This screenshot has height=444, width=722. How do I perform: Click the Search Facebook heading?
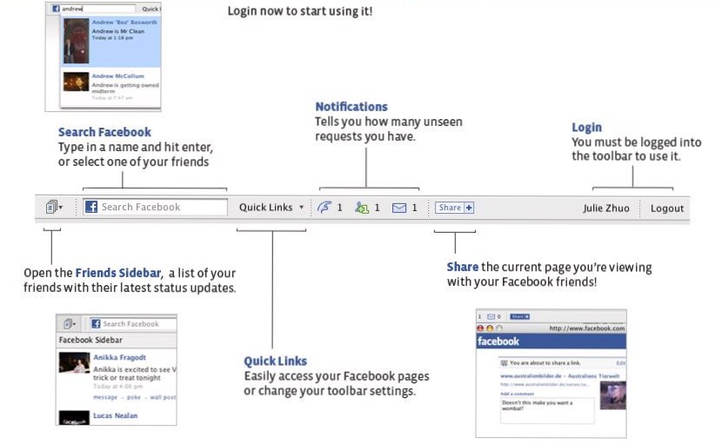104,132
